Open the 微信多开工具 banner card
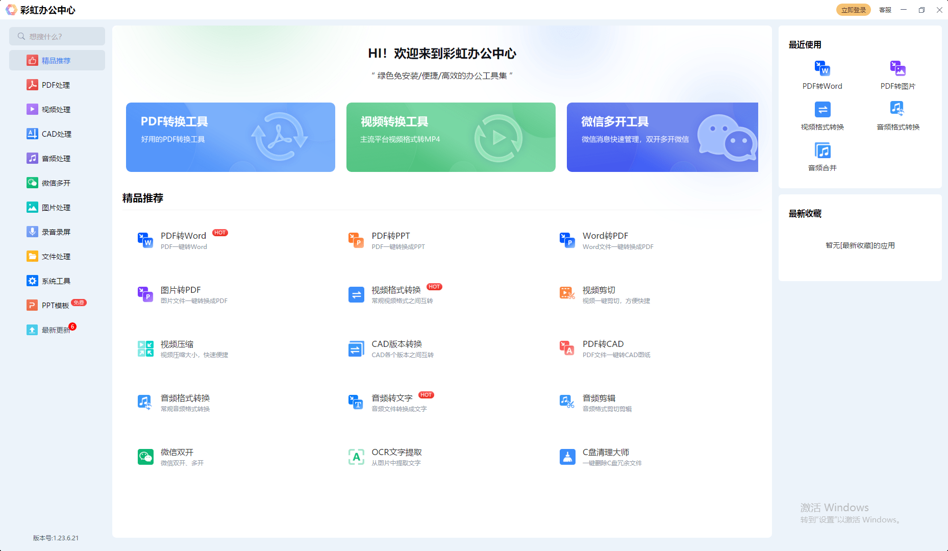 click(662, 137)
